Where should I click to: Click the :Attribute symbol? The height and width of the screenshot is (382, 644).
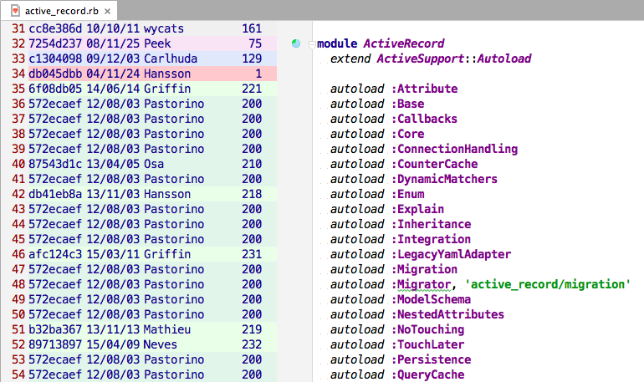[x=424, y=89]
